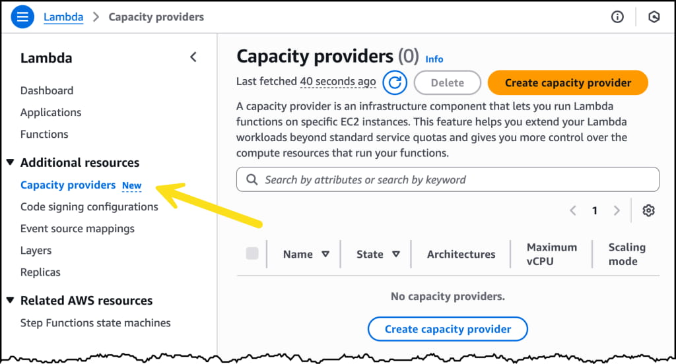Collapse the Lambda sidebar with chevron
This screenshot has height=364, width=676.
tap(193, 57)
